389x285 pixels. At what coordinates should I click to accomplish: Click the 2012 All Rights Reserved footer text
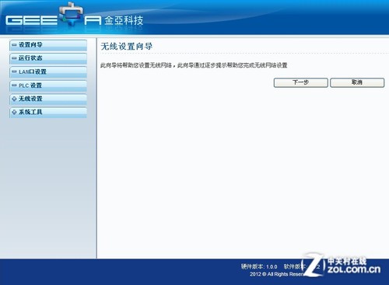(277, 274)
